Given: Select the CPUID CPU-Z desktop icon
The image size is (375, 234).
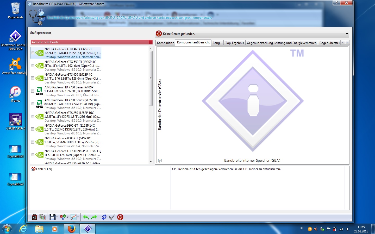Looking at the screenshot, I should 16,122.
